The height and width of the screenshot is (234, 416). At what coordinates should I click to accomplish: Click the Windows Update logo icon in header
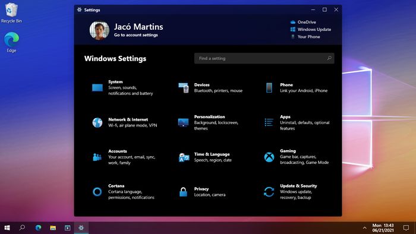tap(293, 30)
